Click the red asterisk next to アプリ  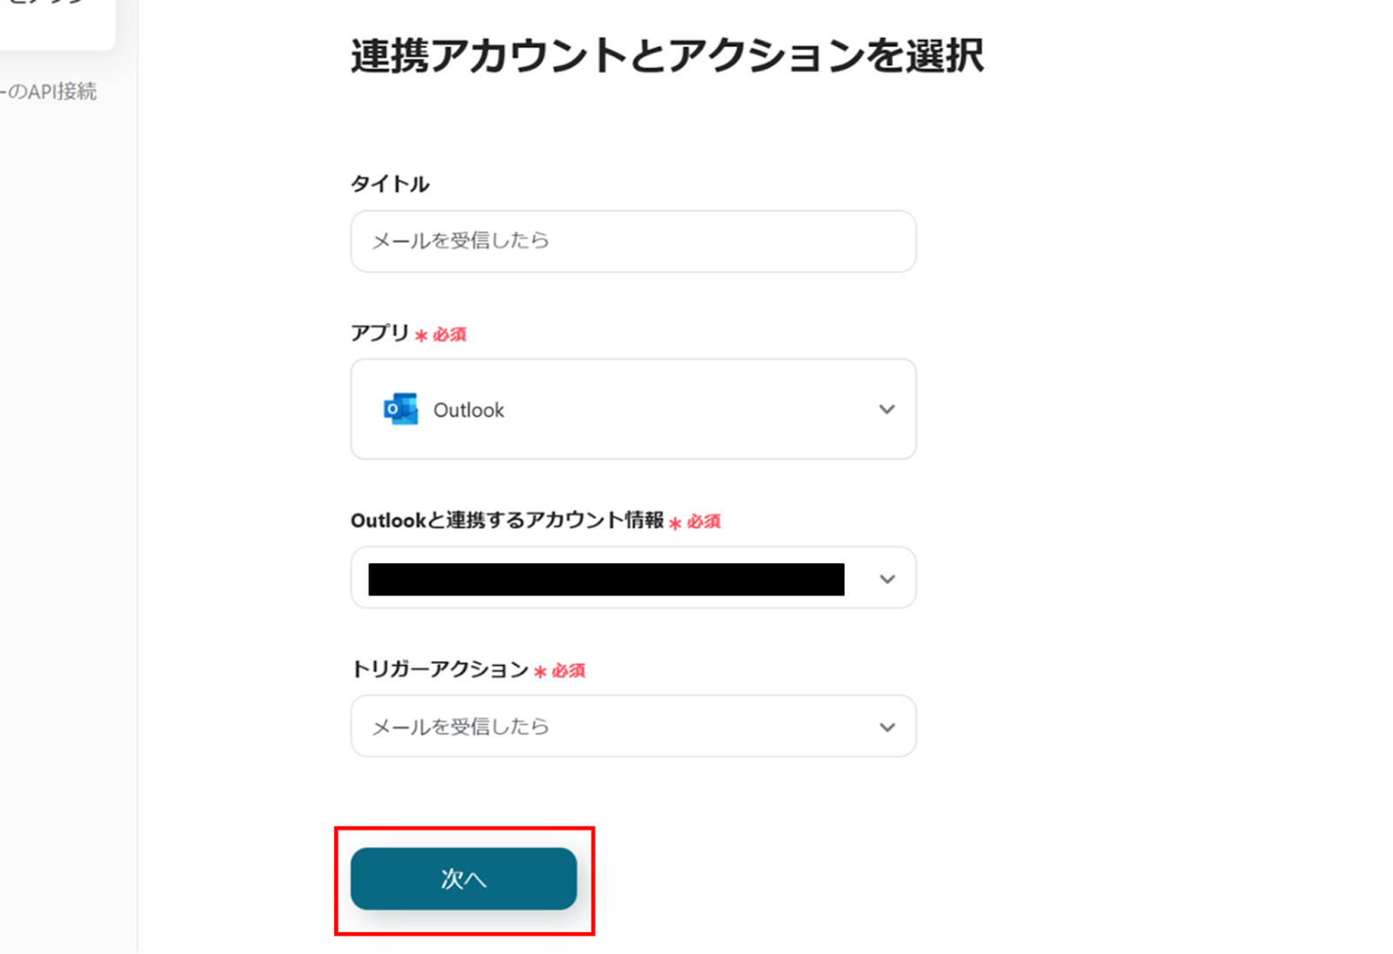[421, 335]
